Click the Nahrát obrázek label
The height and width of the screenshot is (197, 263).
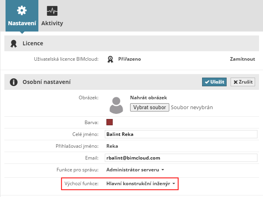(148, 97)
